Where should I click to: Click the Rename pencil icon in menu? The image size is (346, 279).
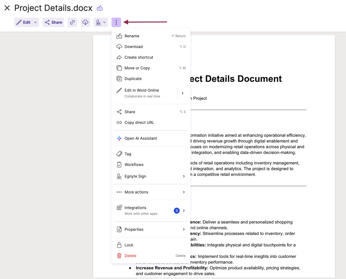119,36
